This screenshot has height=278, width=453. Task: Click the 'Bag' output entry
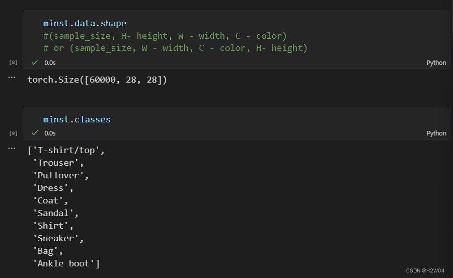[45, 251]
